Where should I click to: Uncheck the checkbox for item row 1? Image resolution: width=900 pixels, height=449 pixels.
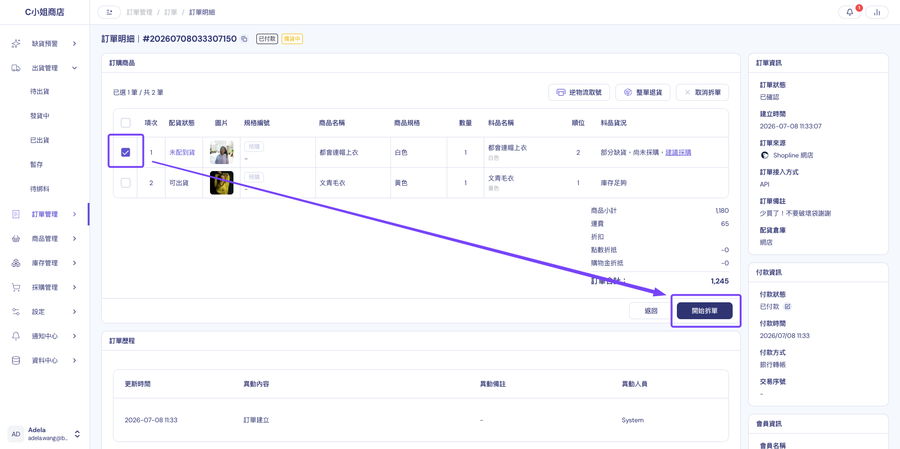point(126,152)
